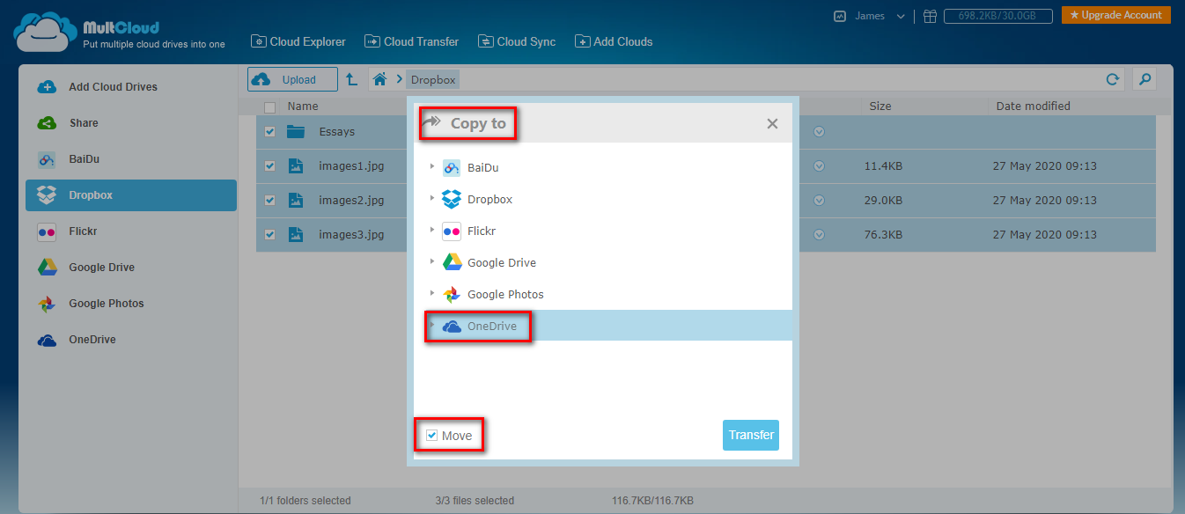Click the MultCloud logo

click(119, 33)
